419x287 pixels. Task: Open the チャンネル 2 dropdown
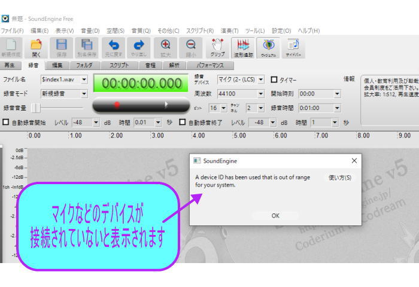tap(261, 108)
